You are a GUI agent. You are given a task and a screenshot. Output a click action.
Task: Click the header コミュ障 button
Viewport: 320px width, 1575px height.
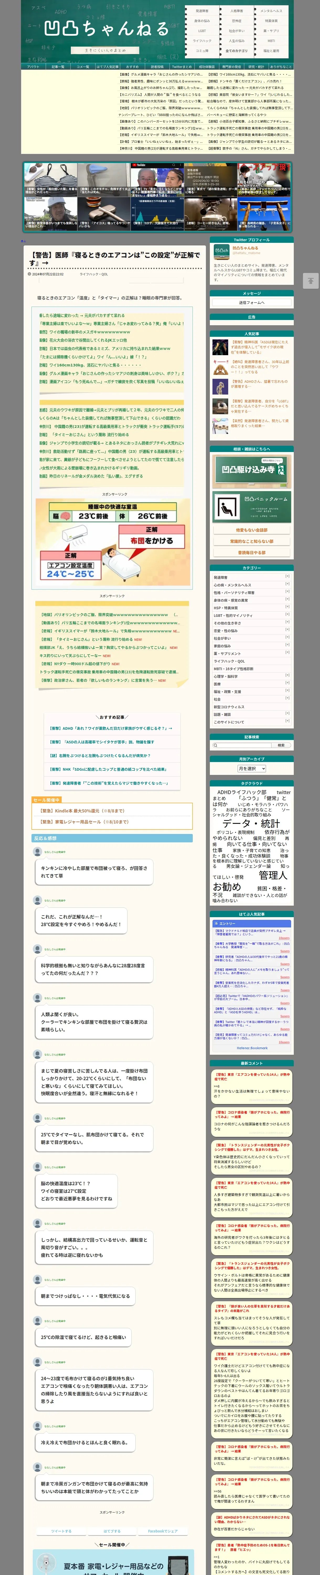202,51
